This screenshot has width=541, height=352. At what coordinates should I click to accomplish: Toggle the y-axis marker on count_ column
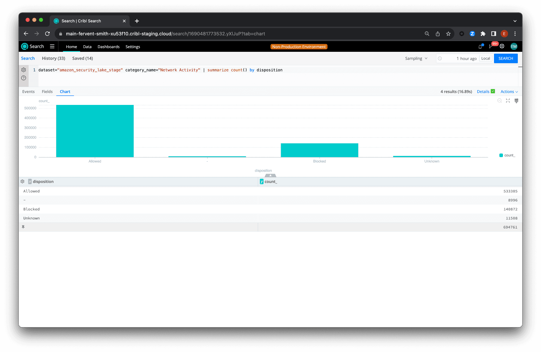(262, 182)
